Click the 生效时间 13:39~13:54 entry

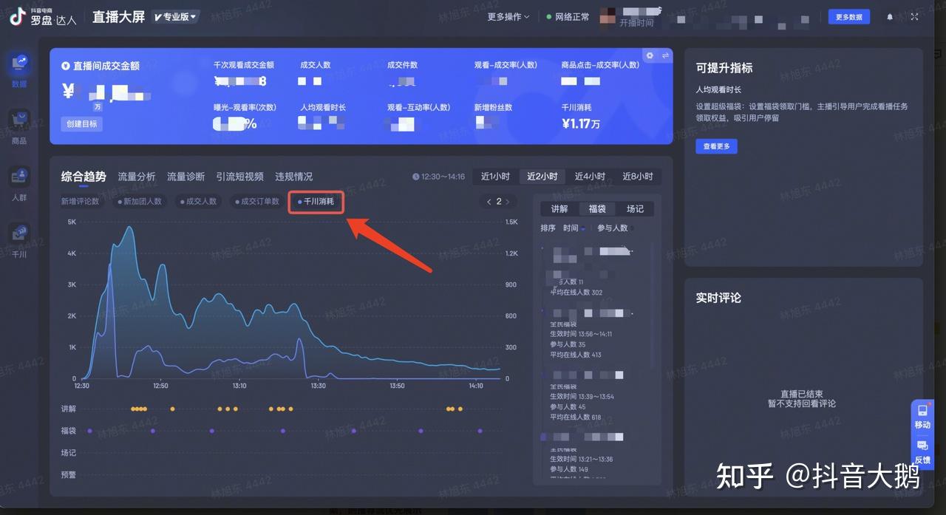582,397
